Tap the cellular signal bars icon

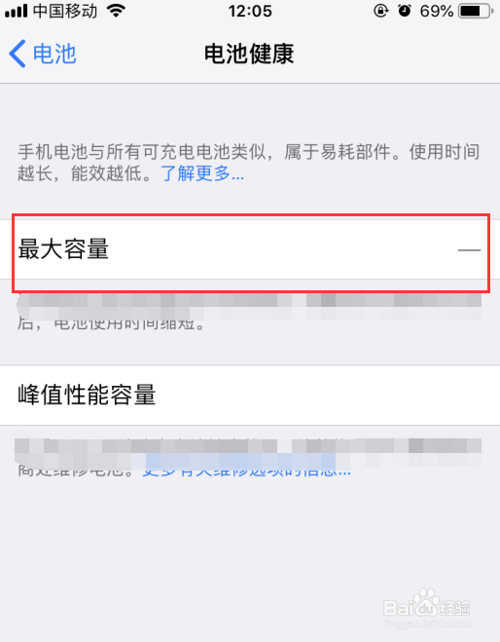(x=16, y=11)
